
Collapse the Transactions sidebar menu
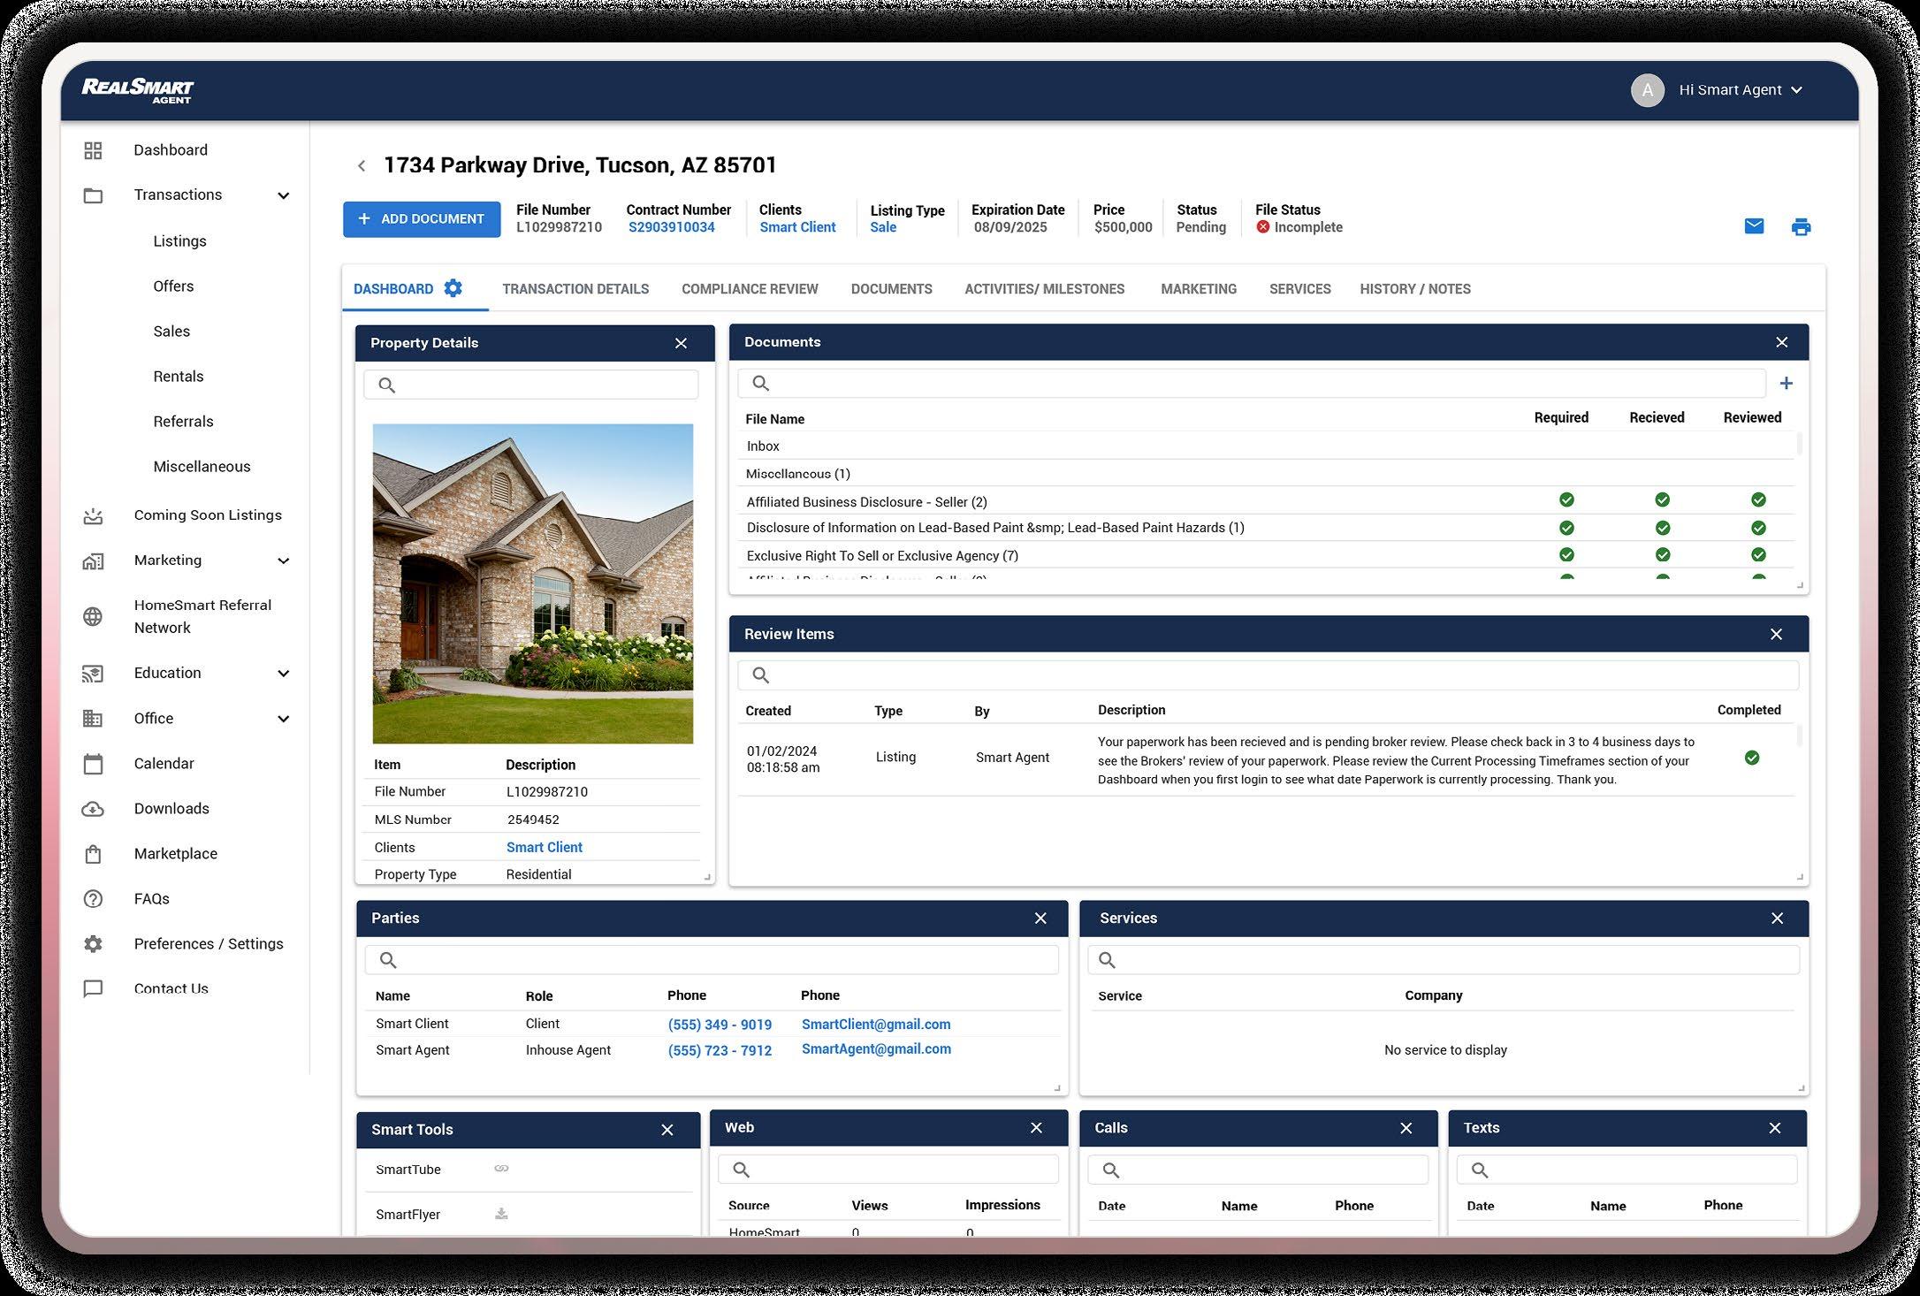tap(283, 195)
